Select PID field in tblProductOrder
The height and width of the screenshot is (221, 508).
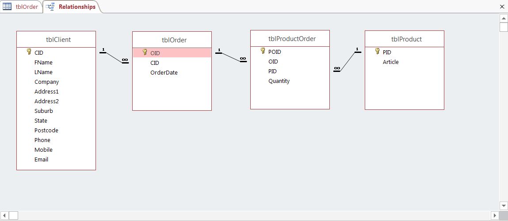272,71
